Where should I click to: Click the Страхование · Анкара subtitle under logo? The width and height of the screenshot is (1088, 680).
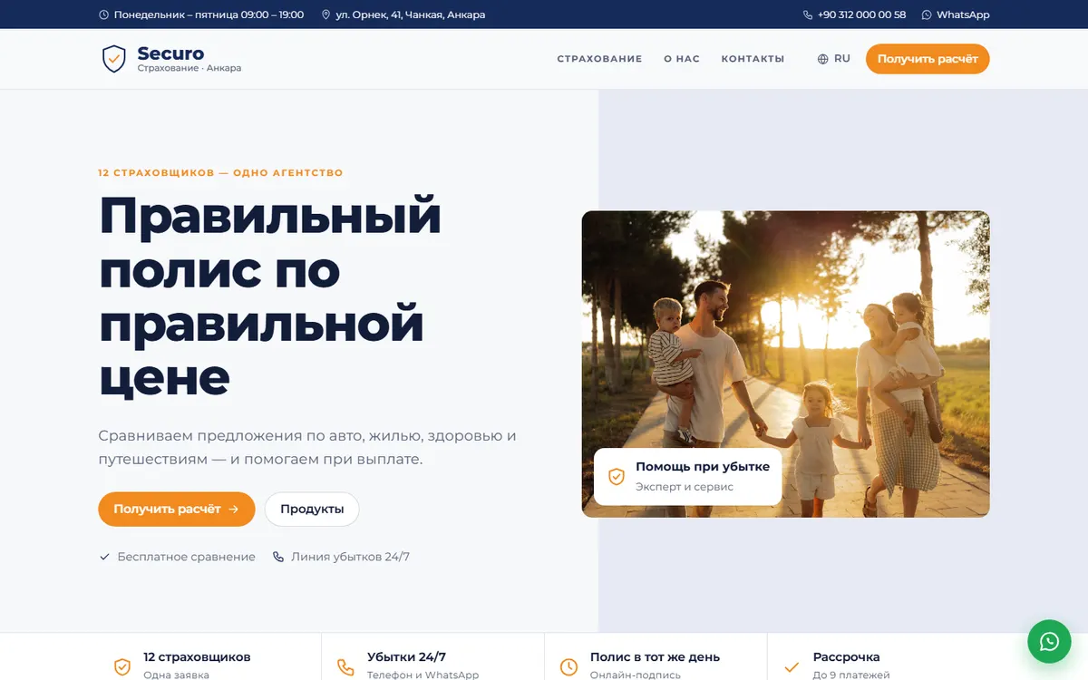tap(189, 68)
